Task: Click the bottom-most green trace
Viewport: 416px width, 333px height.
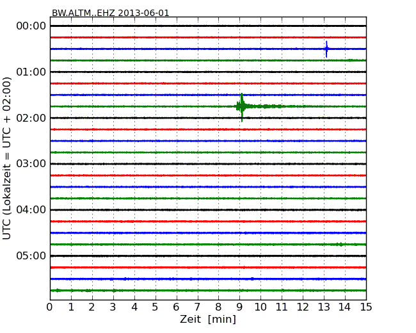Action: click(208, 291)
